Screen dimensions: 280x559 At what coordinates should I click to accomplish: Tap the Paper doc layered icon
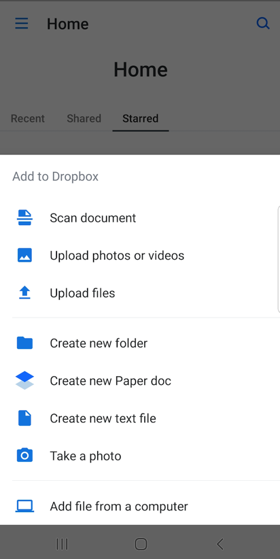[24, 380]
